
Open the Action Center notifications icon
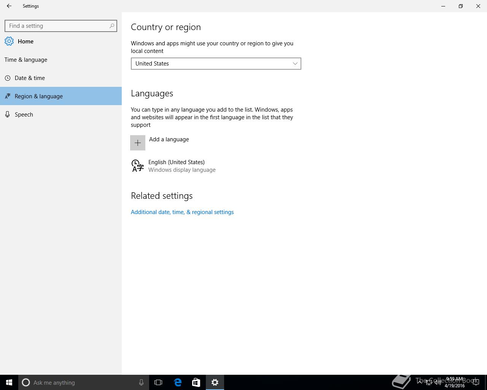point(476,382)
